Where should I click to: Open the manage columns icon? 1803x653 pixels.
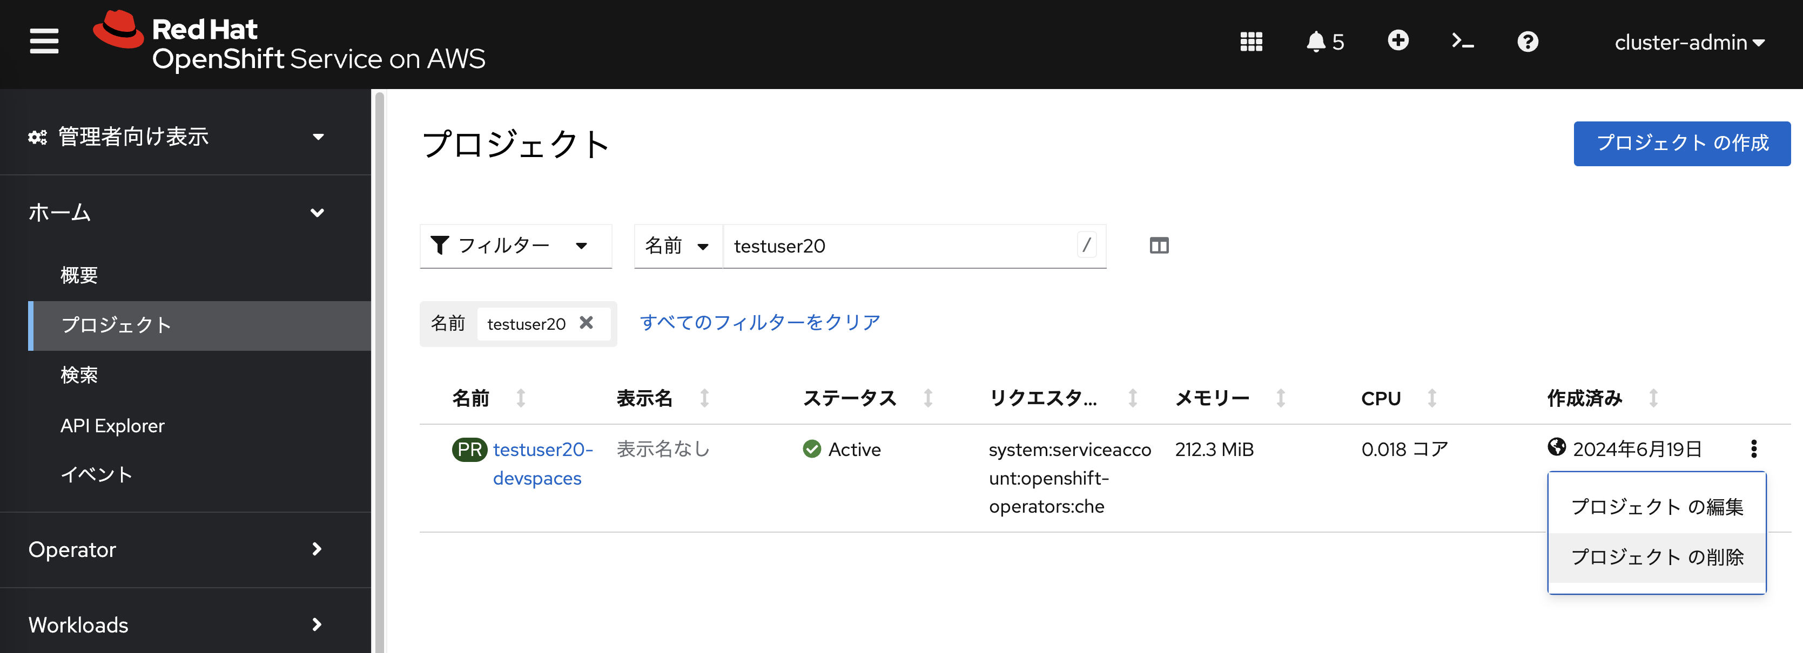tap(1159, 246)
